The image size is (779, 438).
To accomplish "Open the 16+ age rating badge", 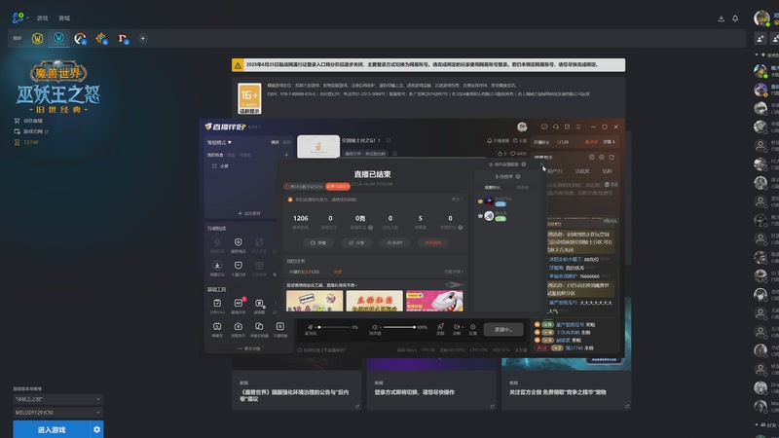I will [x=249, y=98].
